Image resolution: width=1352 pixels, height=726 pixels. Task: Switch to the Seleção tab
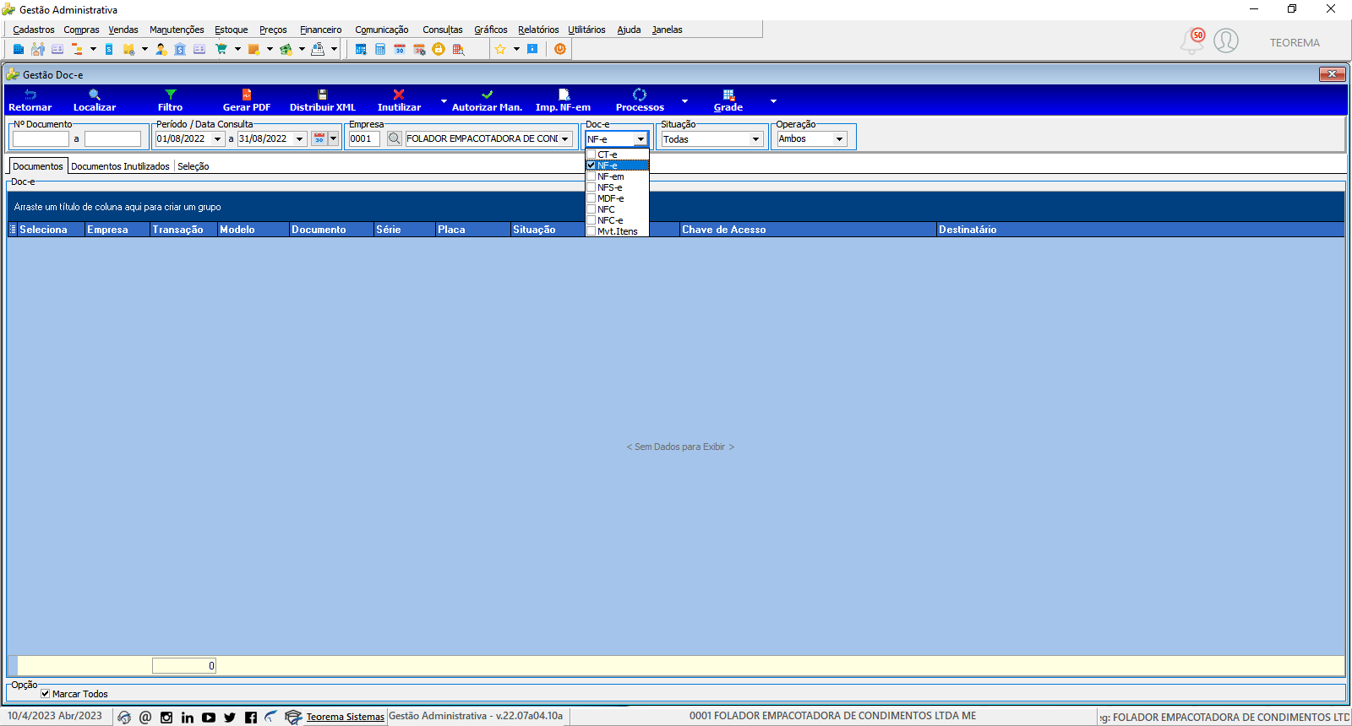tap(194, 166)
